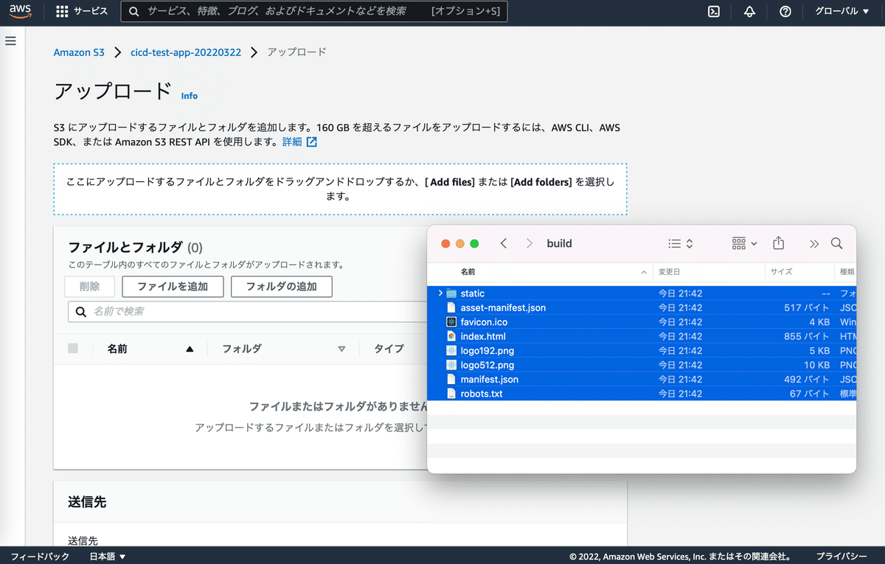This screenshot has height=564, width=885.
Task: Click the logo512.png file icon
Action: tap(452, 365)
